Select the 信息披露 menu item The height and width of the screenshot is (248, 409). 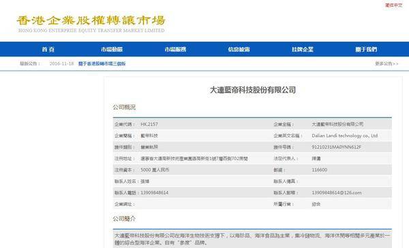click(239, 50)
